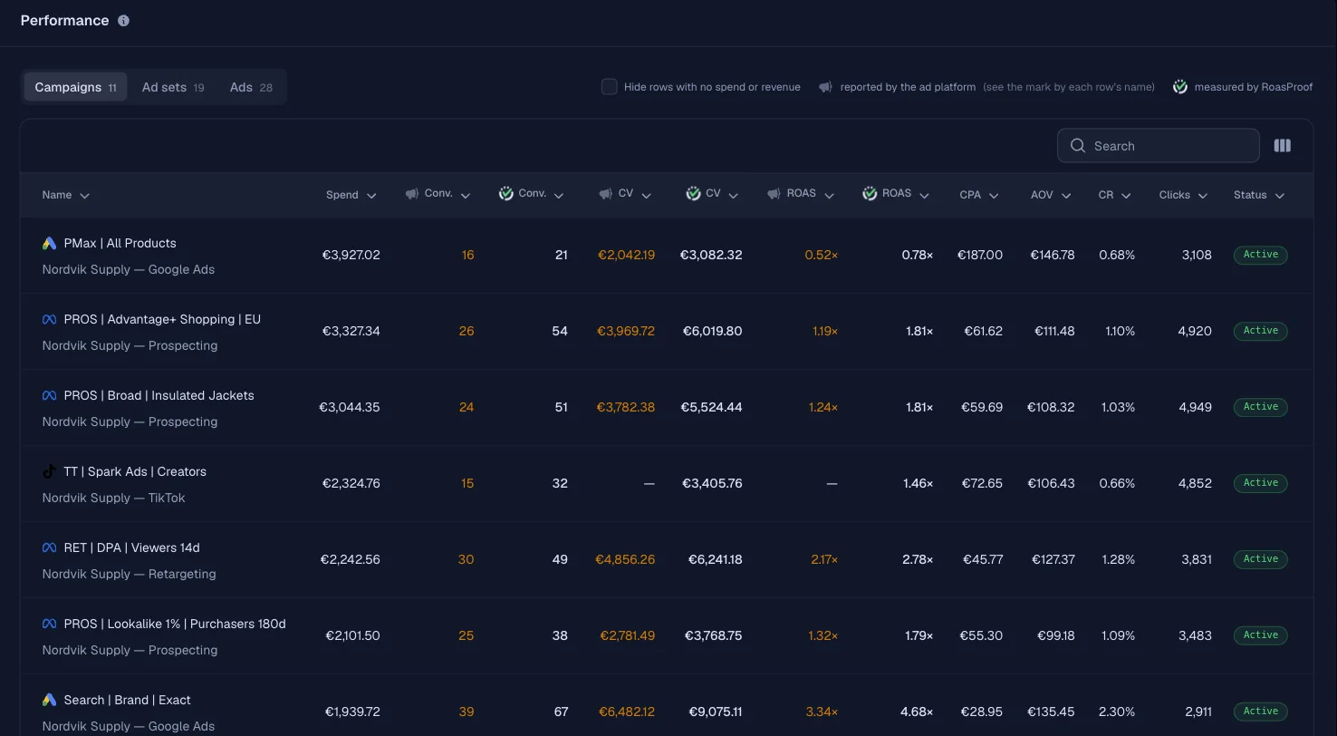The image size is (1337, 736).
Task: Switch to the Ad sets tab
Action: click(173, 87)
